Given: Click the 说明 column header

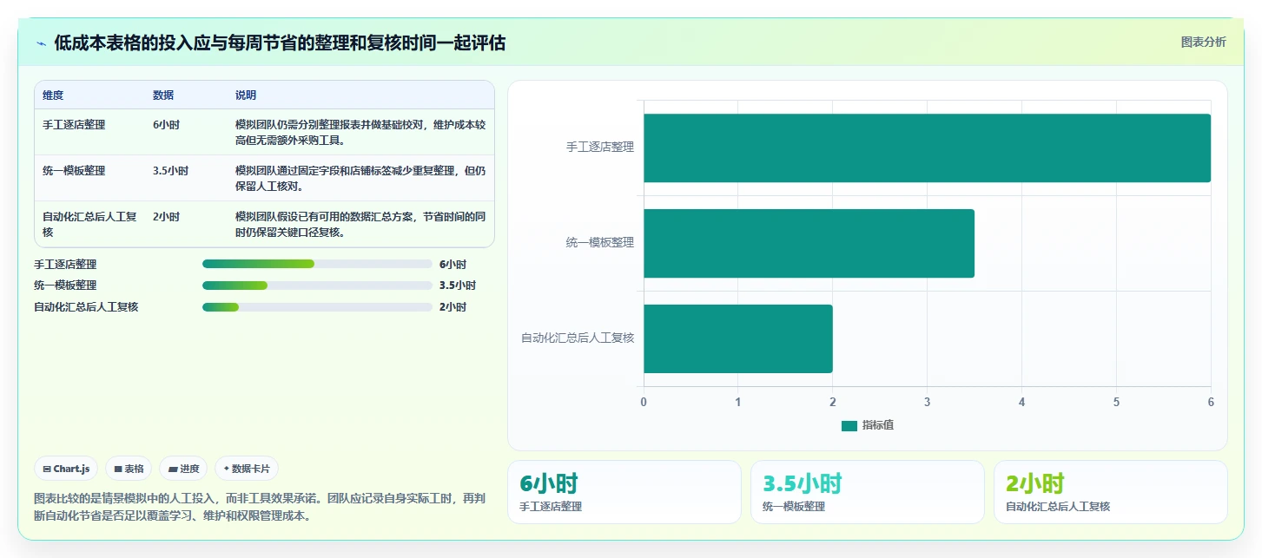Looking at the screenshot, I should 246,95.
